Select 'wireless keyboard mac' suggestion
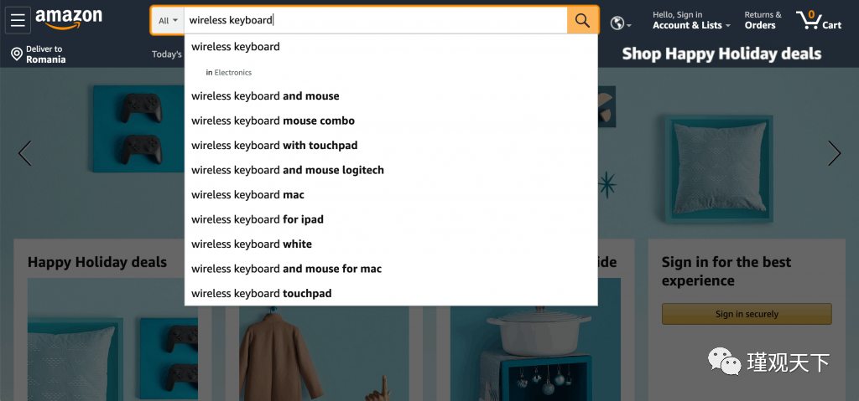Image resolution: width=859 pixels, height=401 pixels. click(247, 195)
